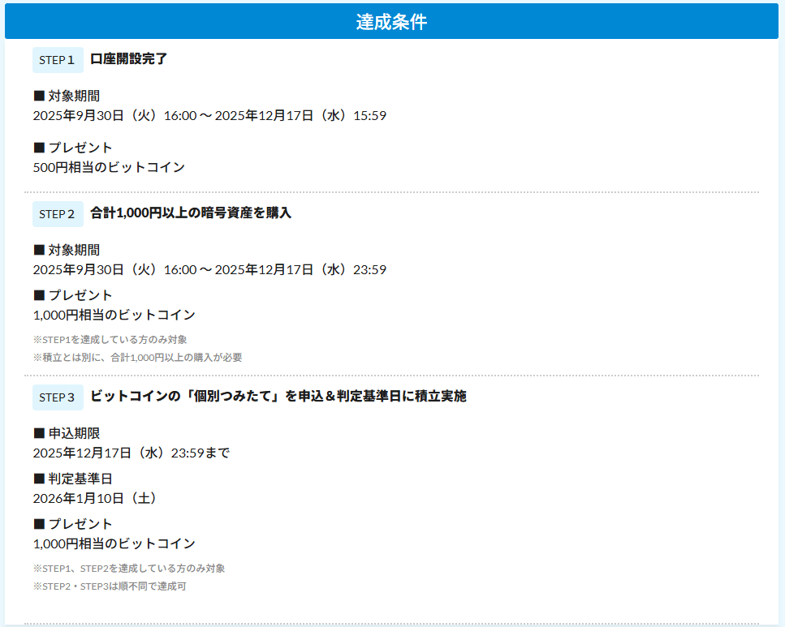Click the STEP 1 badge
The width and height of the screenshot is (785, 627).
pyautogui.click(x=58, y=60)
